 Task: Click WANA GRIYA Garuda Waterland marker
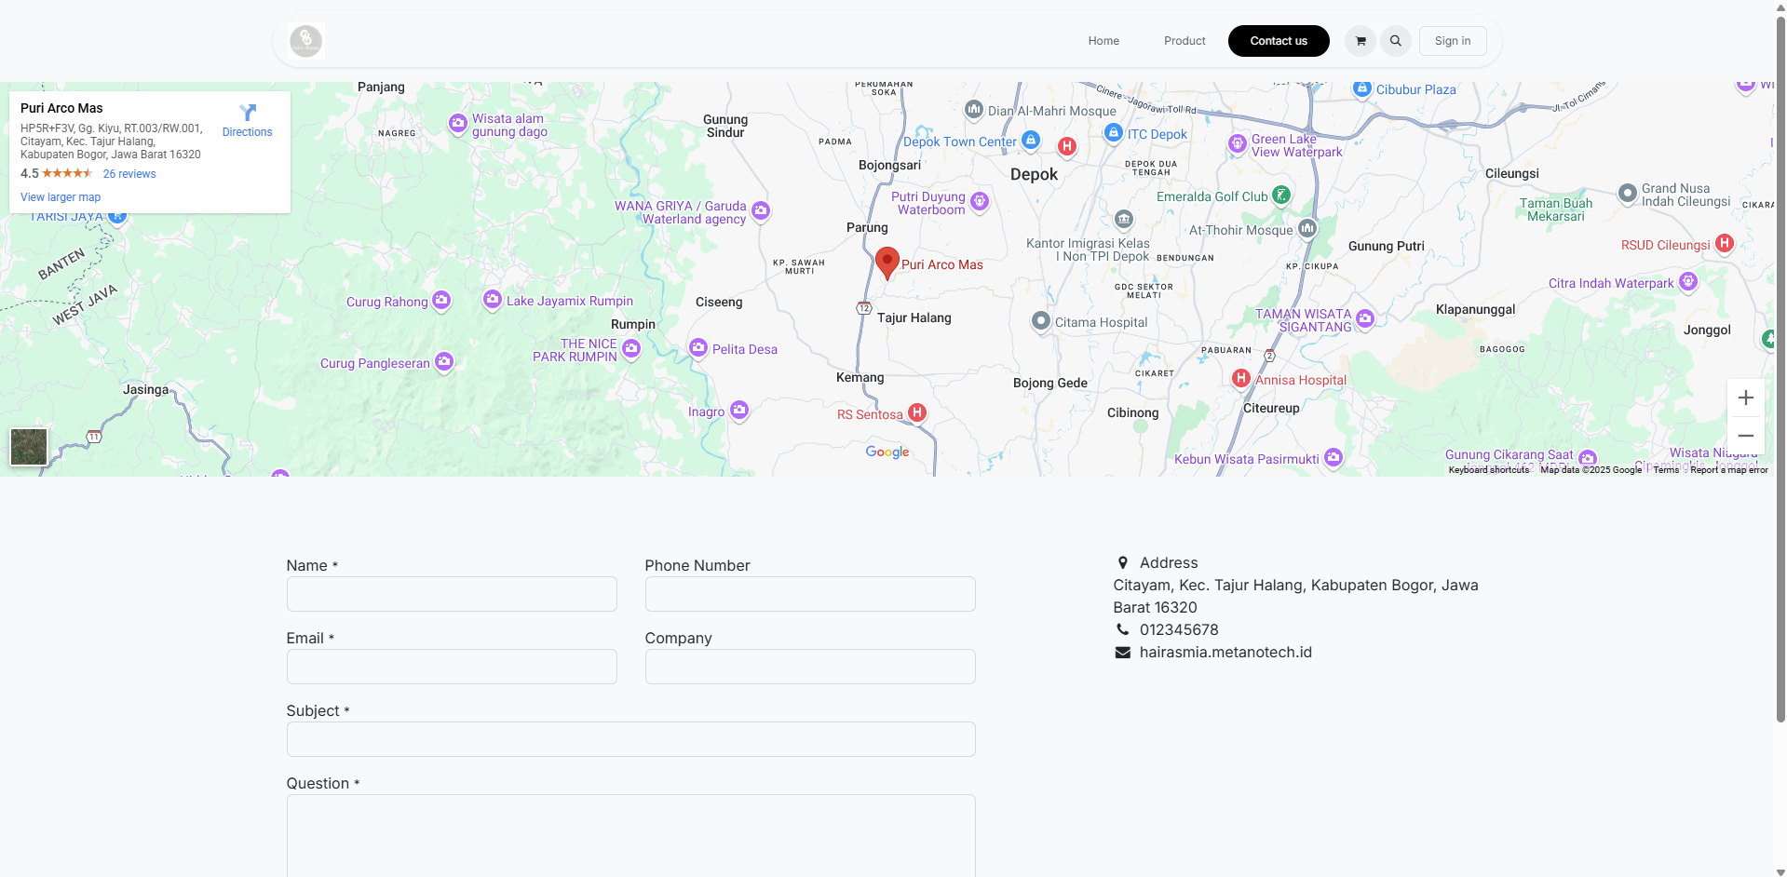[x=761, y=210]
